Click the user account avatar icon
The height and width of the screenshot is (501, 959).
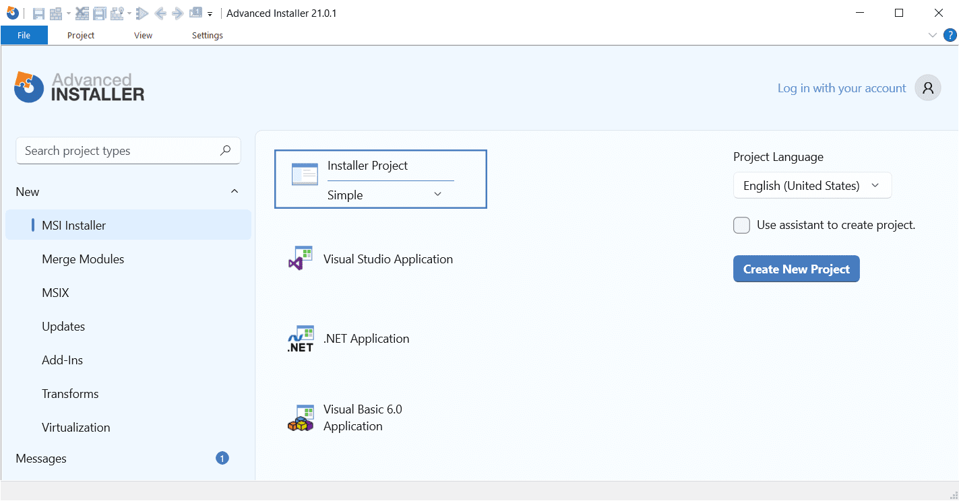[x=927, y=88]
